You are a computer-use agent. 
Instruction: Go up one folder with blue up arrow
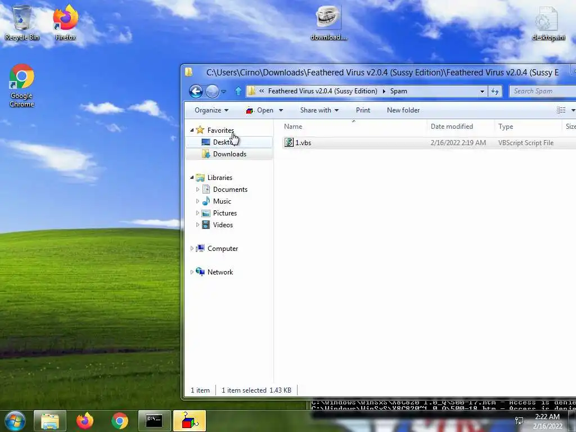(x=238, y=91)
